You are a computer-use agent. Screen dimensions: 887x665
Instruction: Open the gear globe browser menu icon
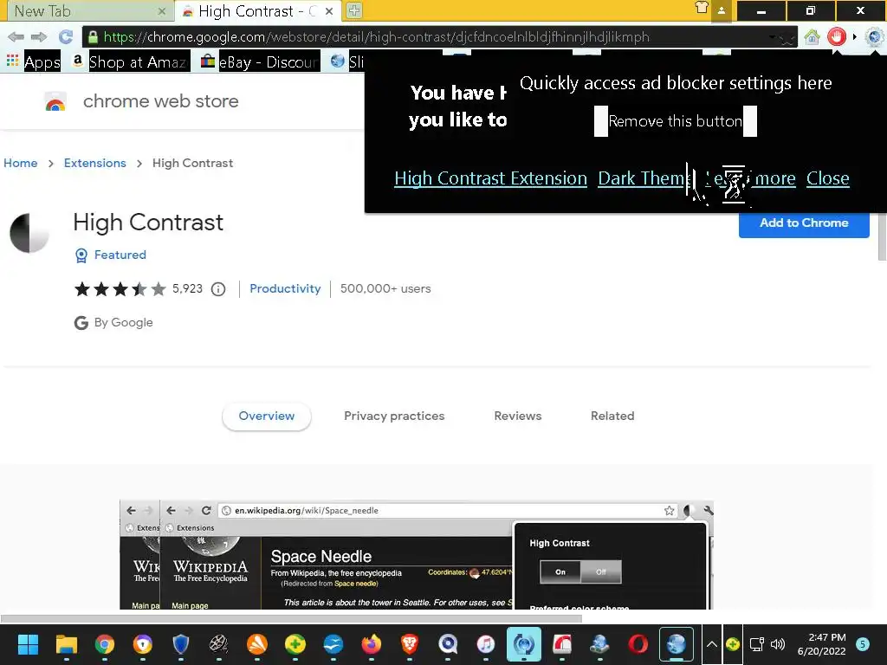coord(875,37)
